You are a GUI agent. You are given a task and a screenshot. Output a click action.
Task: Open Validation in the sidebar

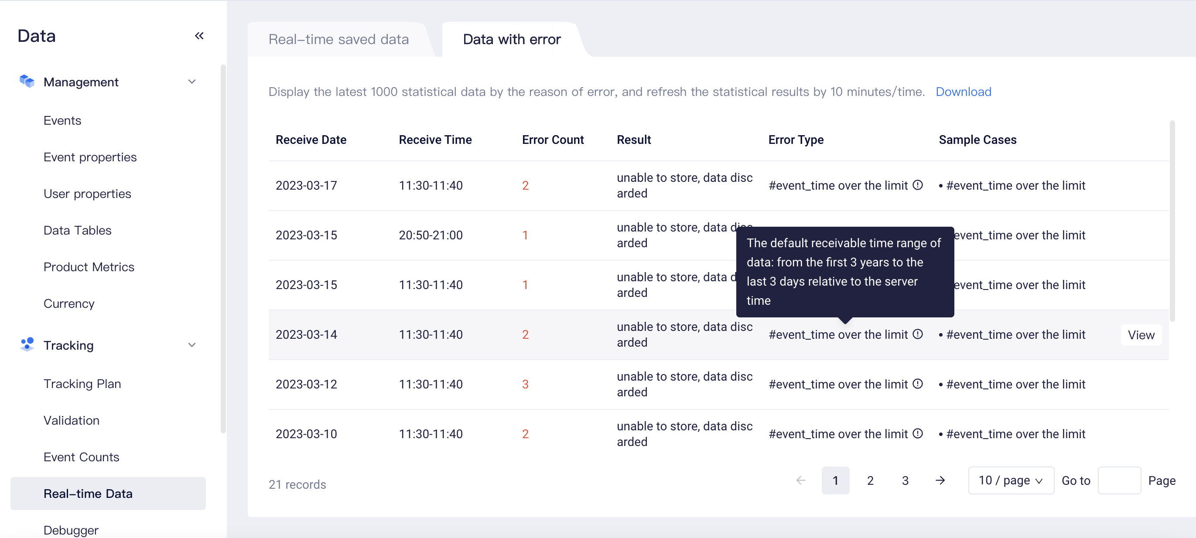click(x=72, y=421)
